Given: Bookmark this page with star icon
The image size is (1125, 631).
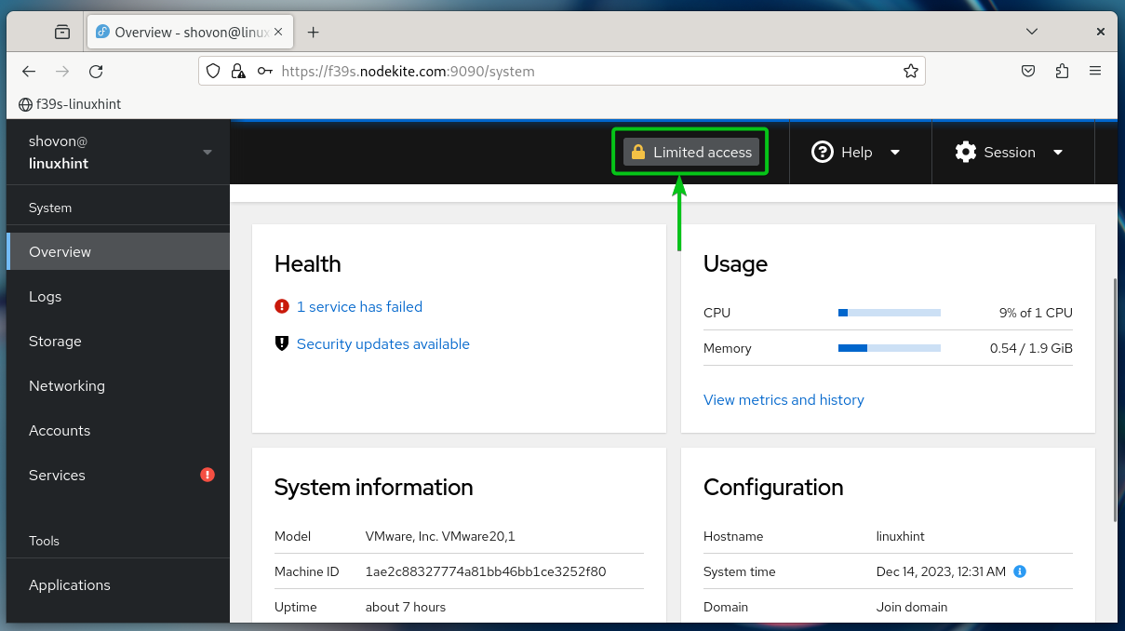Looking at the screenshot, I should coord(911,71).
